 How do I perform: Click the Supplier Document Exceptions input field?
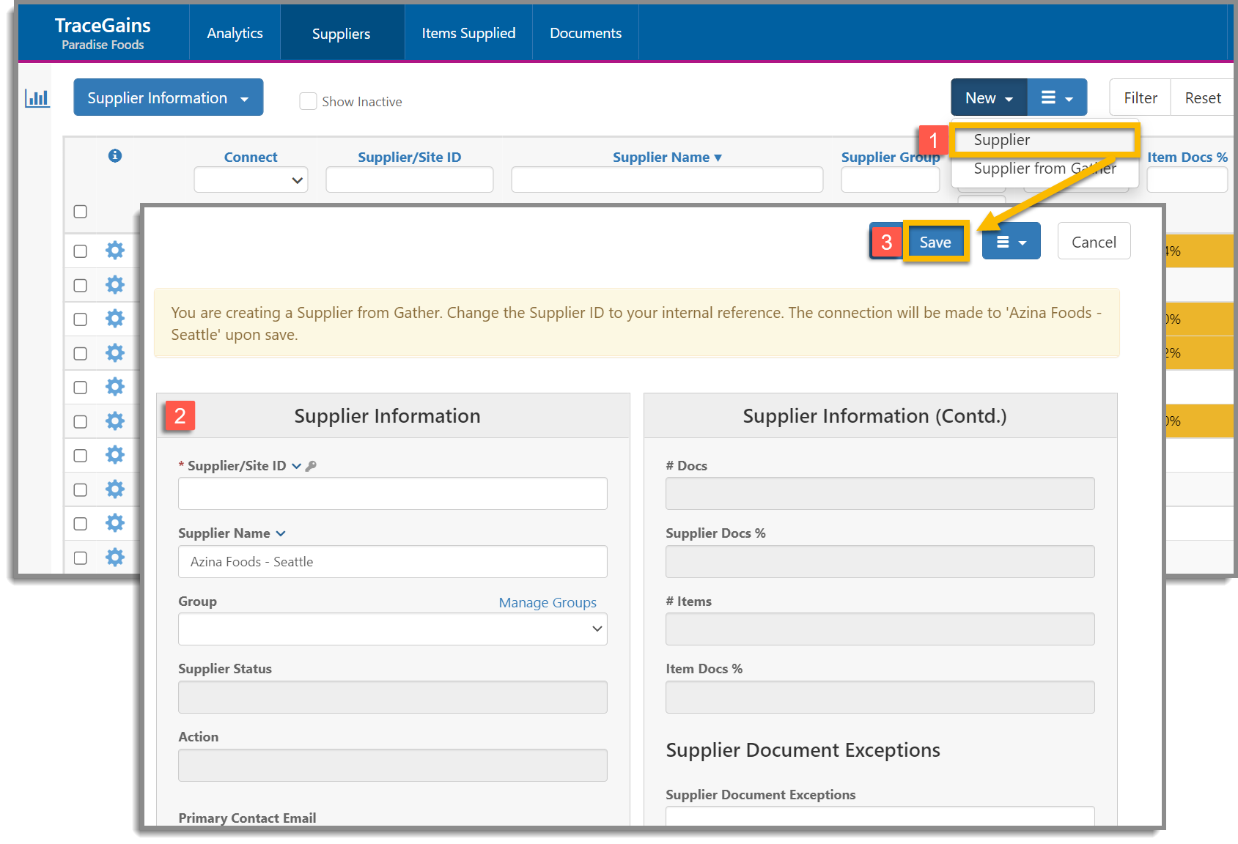click(x=880, y=816)
